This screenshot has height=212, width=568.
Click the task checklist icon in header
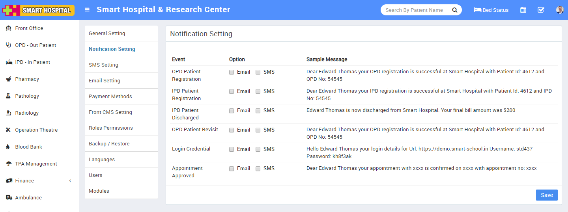pos(541,10)
